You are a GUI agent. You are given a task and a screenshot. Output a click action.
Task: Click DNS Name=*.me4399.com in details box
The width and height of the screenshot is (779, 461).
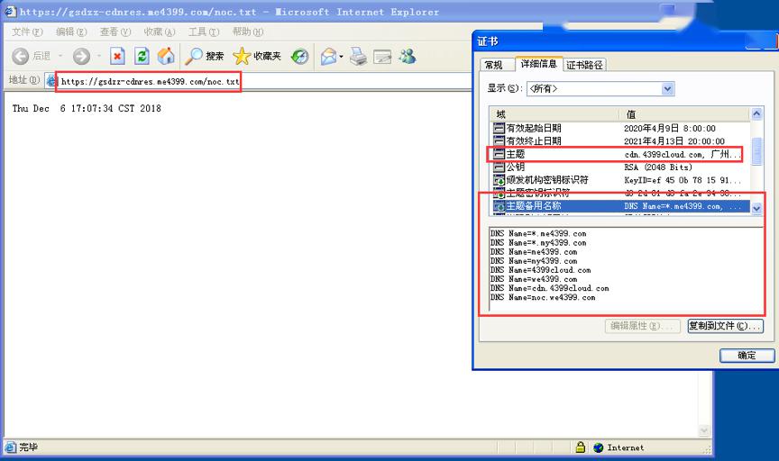click(x=538, y=233)
